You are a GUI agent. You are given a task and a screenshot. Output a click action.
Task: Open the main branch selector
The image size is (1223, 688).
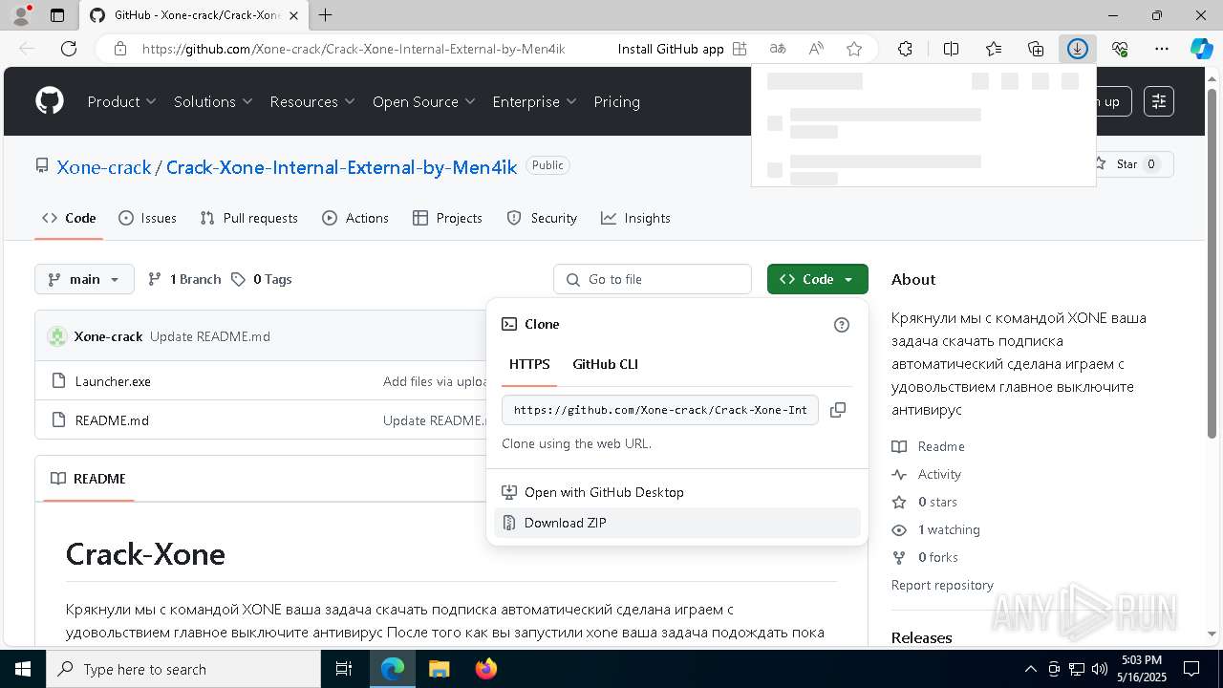[x=84, y=279]
